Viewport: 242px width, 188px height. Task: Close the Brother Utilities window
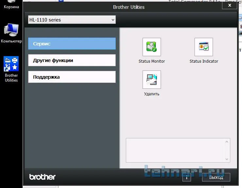click(x=230, y=6)
